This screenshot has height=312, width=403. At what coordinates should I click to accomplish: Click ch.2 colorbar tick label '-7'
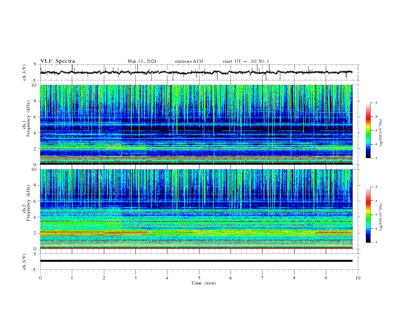pyautogui.click(x=375, y=243)
